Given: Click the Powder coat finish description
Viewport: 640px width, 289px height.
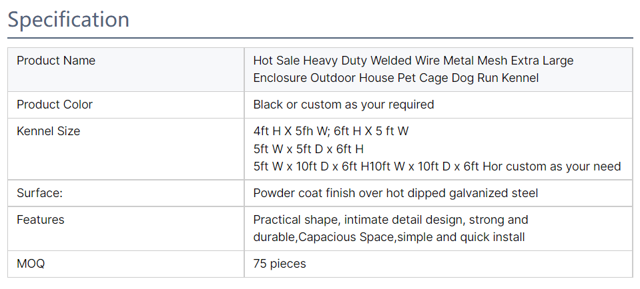Looking at the screenshot, I should [396, 193].
